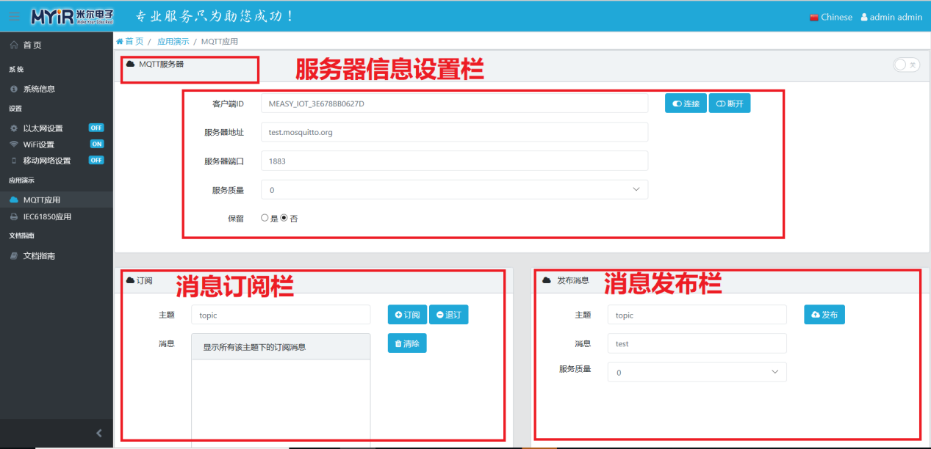
Task: Open 系统信息 in the sidebar
Action: point(39,89)
